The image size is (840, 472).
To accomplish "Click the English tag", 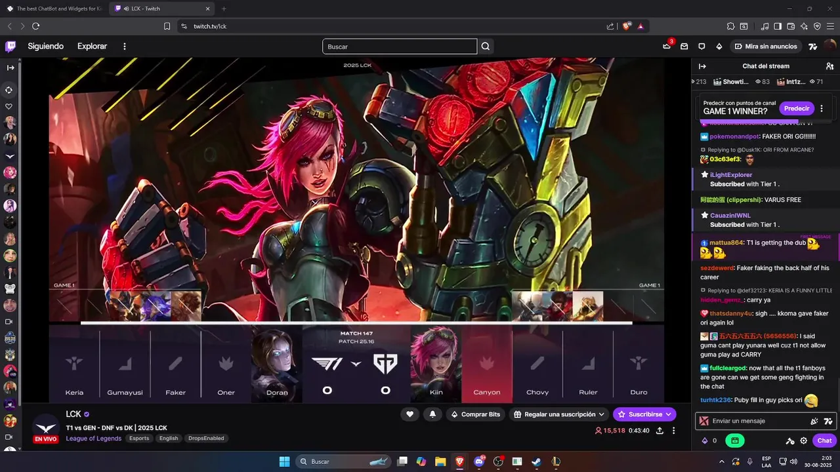I will tap(169, 438).
